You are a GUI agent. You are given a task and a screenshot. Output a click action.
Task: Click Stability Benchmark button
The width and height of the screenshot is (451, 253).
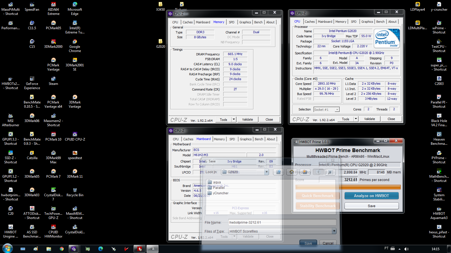(x=318, y=206)
